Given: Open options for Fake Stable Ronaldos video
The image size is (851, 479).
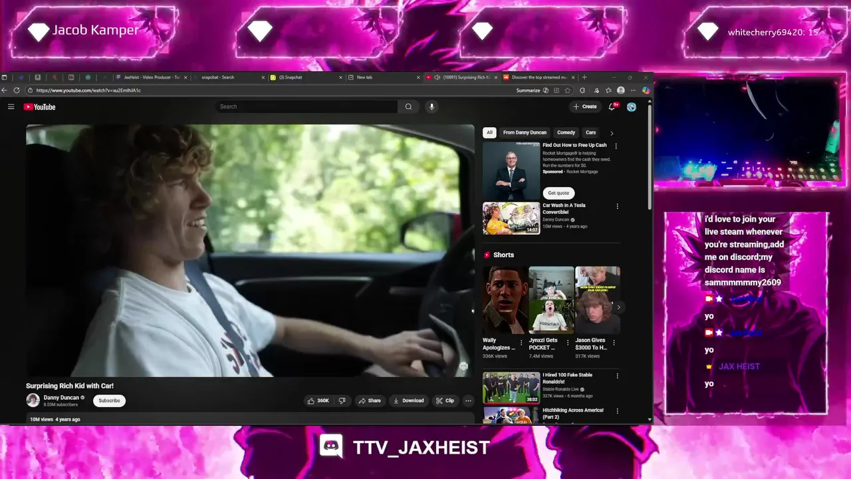Looking at the screenshot, I should 617,376.
